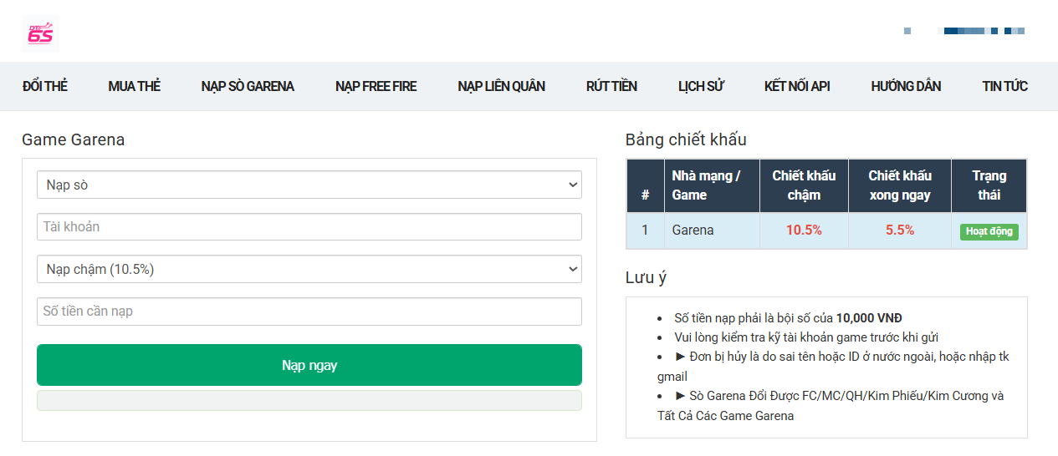The width and height of the screenshot is (1058, 456).
Task: Click the Hoạt động status badge
Action: 989,231
